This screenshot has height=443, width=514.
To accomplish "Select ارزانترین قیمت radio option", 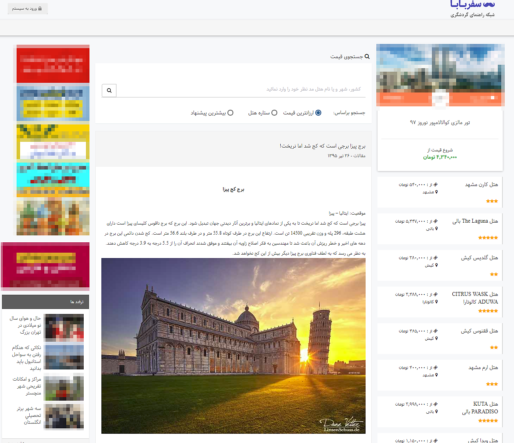I will pos(318,113).
